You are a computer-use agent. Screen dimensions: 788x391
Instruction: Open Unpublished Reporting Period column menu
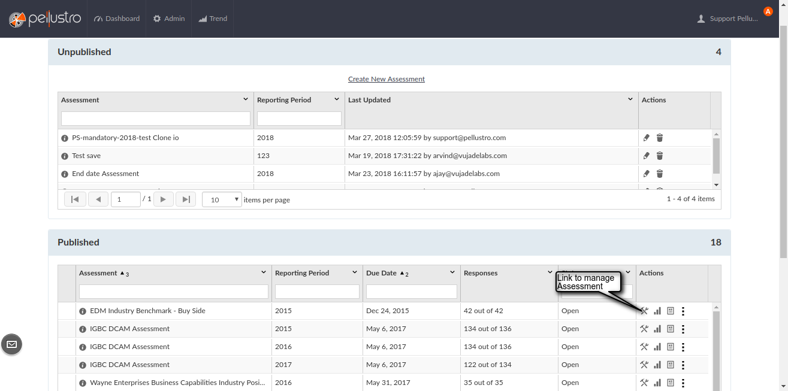tap(337, 99)
